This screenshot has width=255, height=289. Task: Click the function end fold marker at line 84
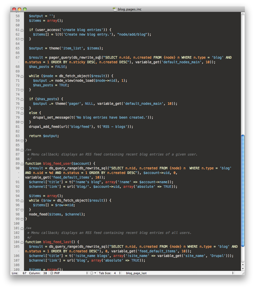[x=22, y=141]
